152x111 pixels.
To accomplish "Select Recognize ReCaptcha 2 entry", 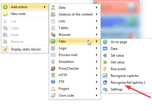I will click(x=128, y=83).
